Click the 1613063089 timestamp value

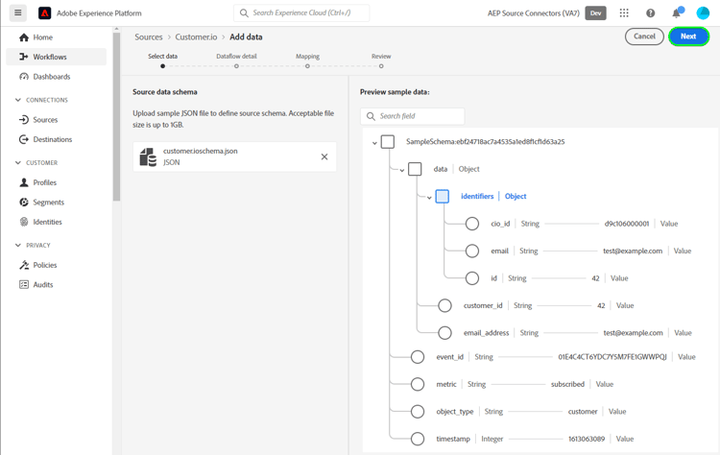(587, 439)
